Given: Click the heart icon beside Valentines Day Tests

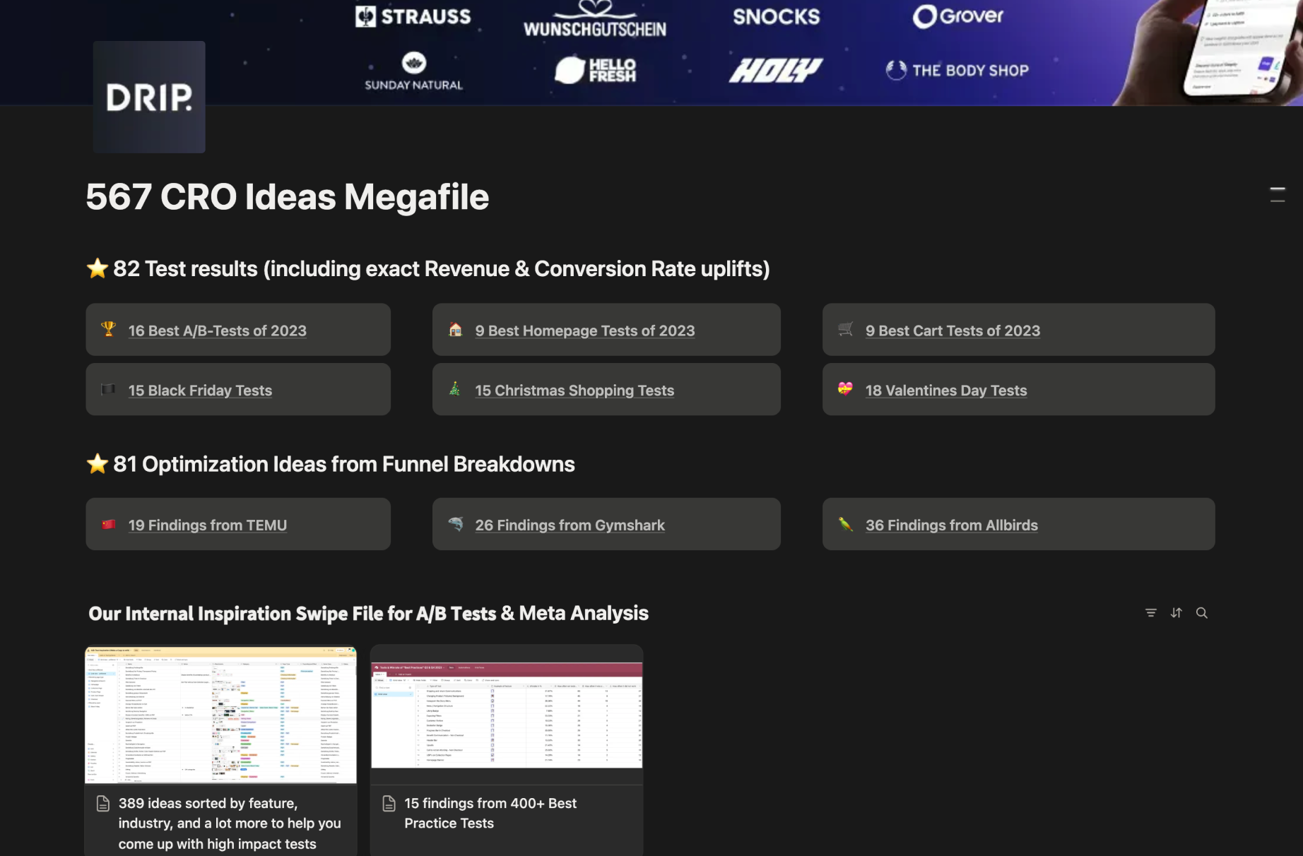Looking at the screenshot, I should [x=845, y=389].
